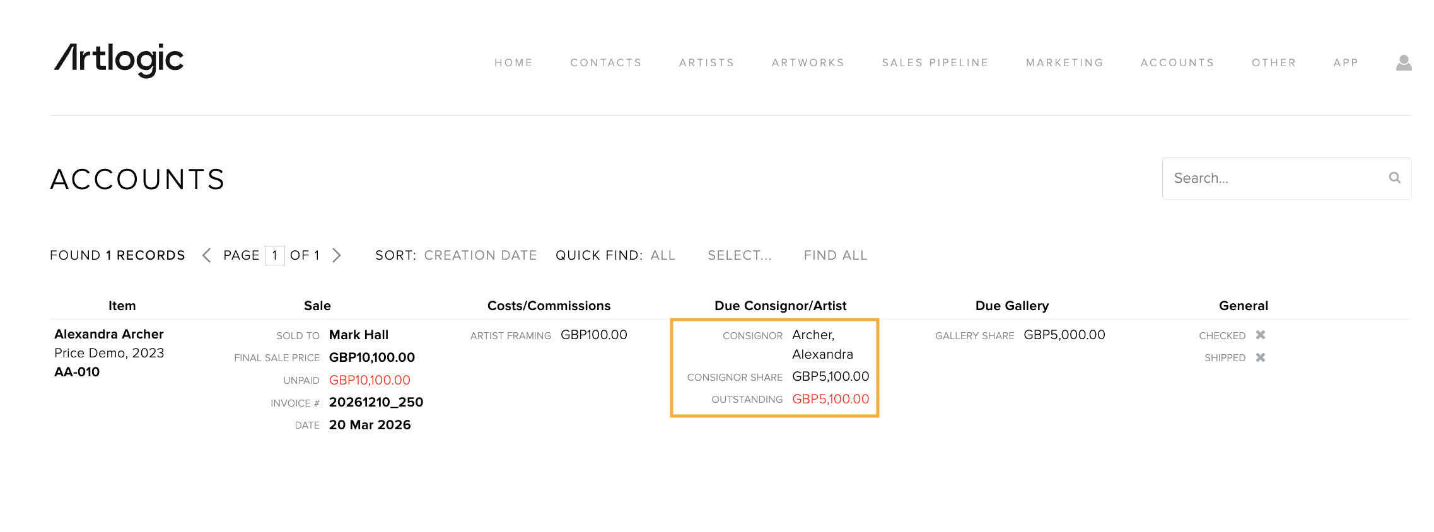Open the Sales Pipeline menu
This screenshot has width=1434, height=532.
click(x=935, y=63)
